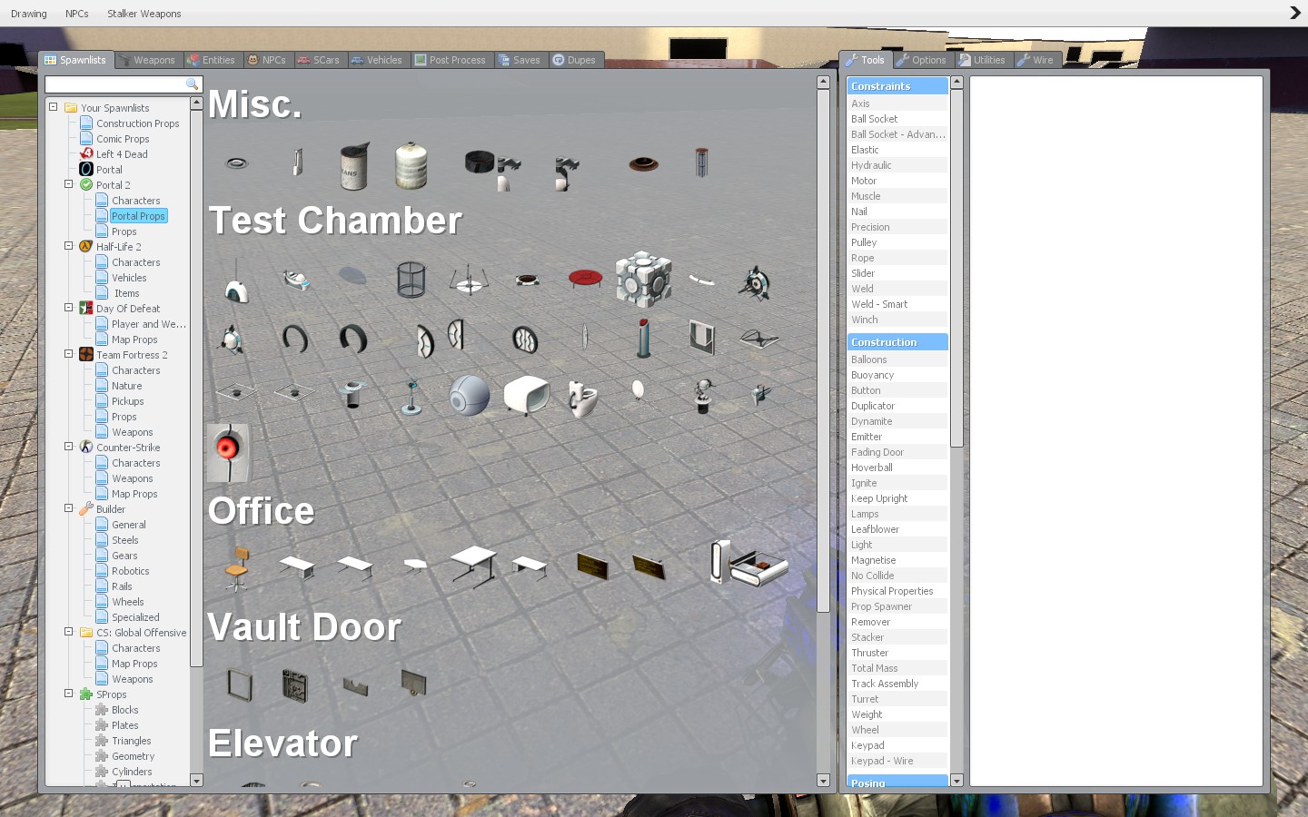Open the Stalker Weapons menu
Screen dimensions: 1308x817
(144, 14)
